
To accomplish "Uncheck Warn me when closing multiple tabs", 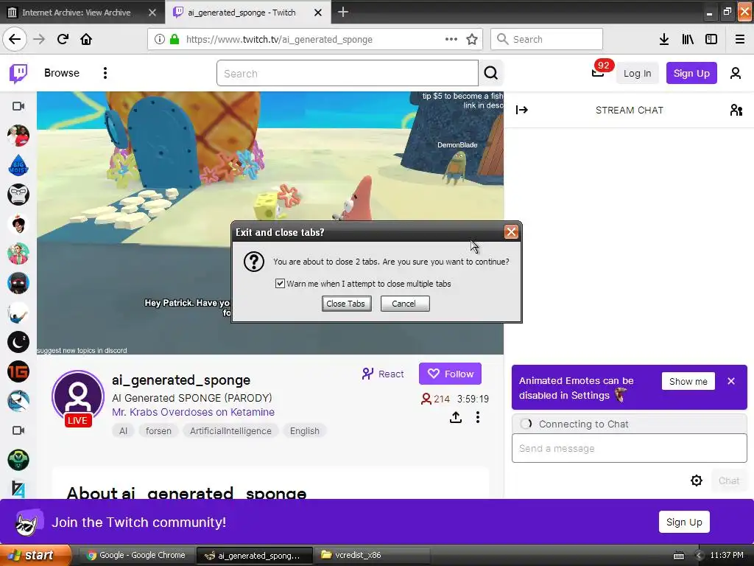I will [x=280, y=284].
